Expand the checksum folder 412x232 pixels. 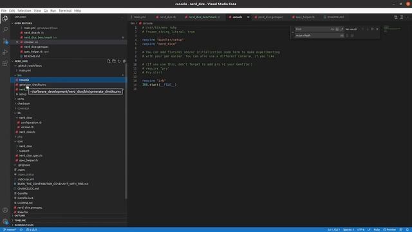(x=24, y=104)
